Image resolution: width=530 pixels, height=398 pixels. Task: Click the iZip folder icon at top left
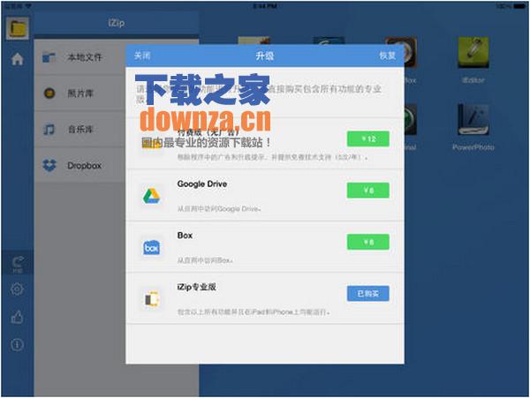[18, 28]
